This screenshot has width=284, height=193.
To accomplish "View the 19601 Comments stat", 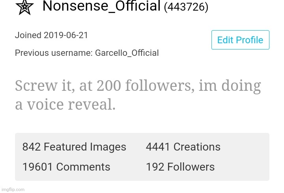I will click(66, 167).
